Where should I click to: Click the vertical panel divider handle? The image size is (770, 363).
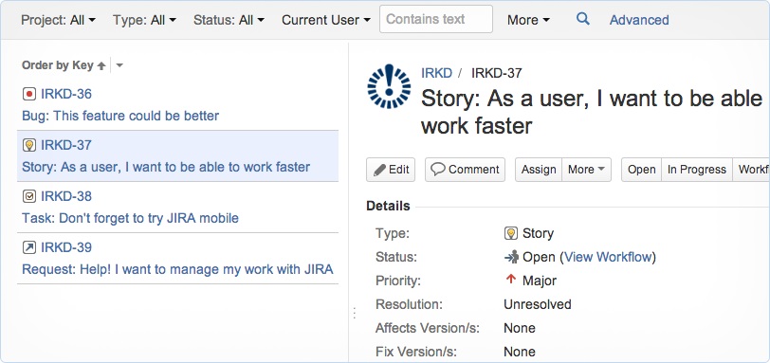[x=354, y=313]
